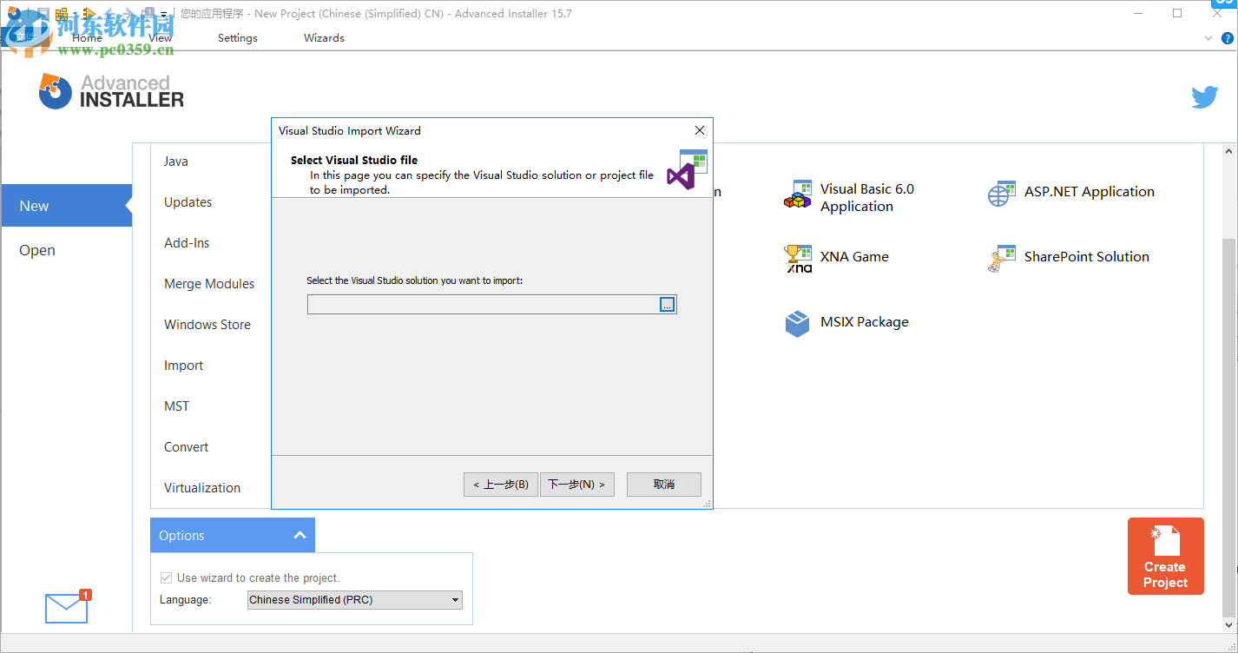The image size is (1238, 653).
Task: Click the XNA Game label
Action: point(854,257)
